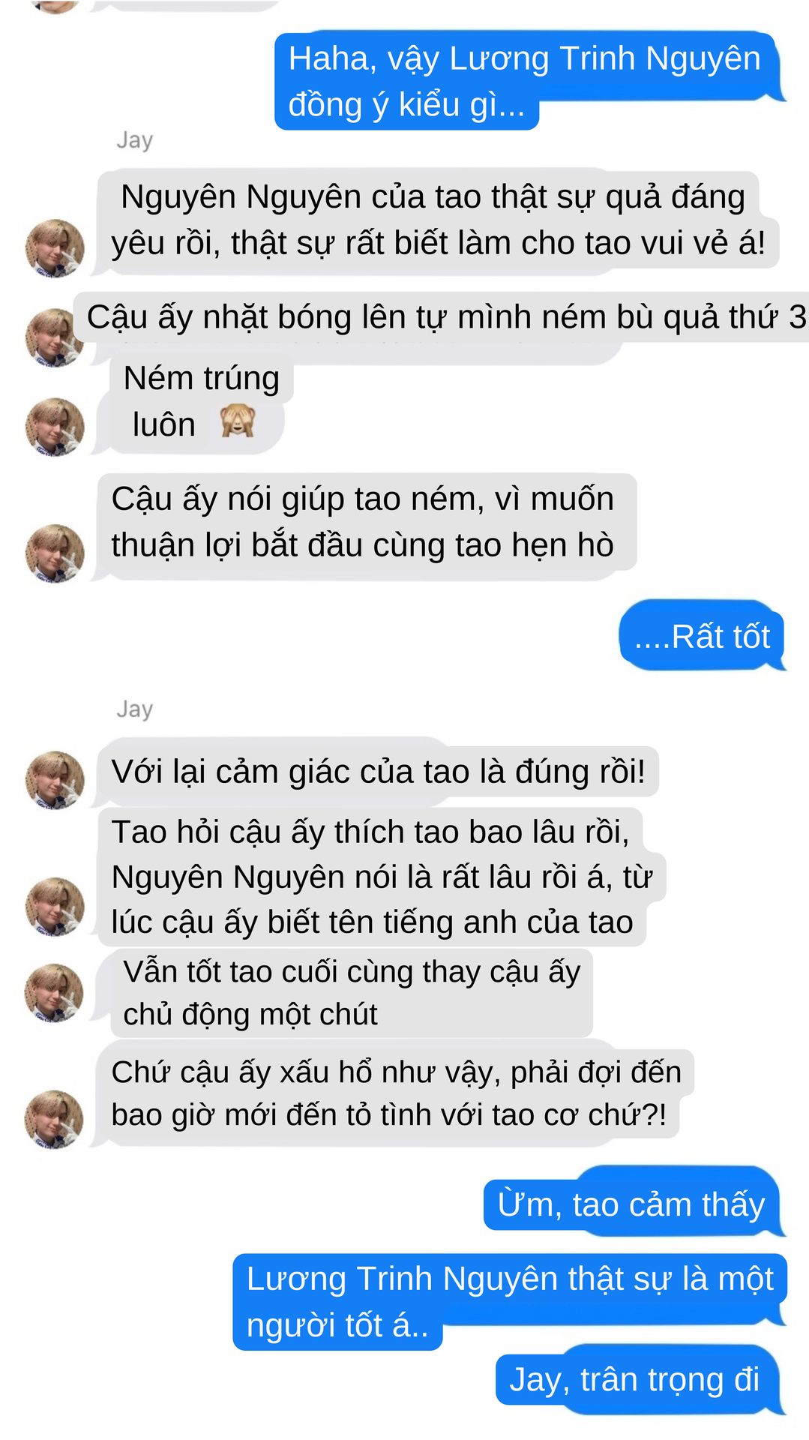Click the "người tốt á.." sent bubble
The image size is (809, 1440).
coord(510,1302)
